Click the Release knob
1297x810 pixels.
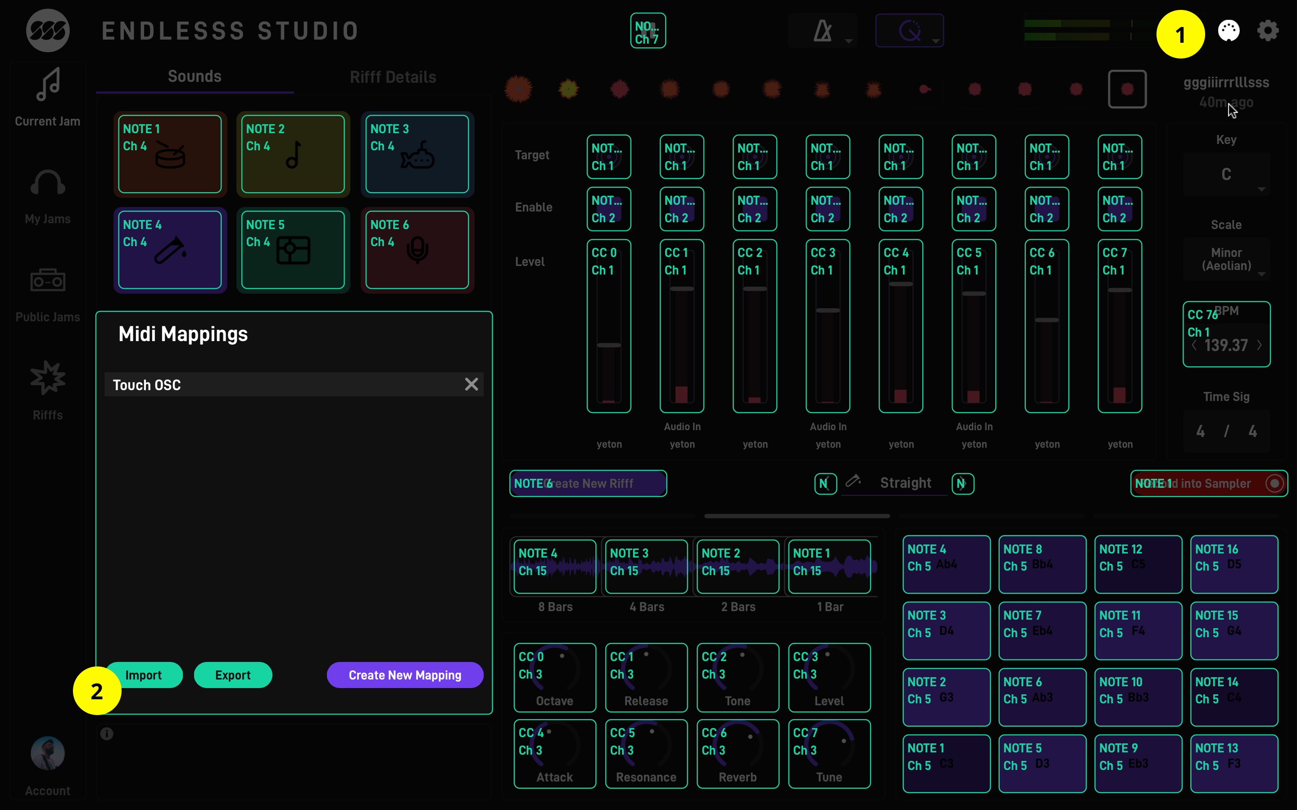click(x=646, y=677)
